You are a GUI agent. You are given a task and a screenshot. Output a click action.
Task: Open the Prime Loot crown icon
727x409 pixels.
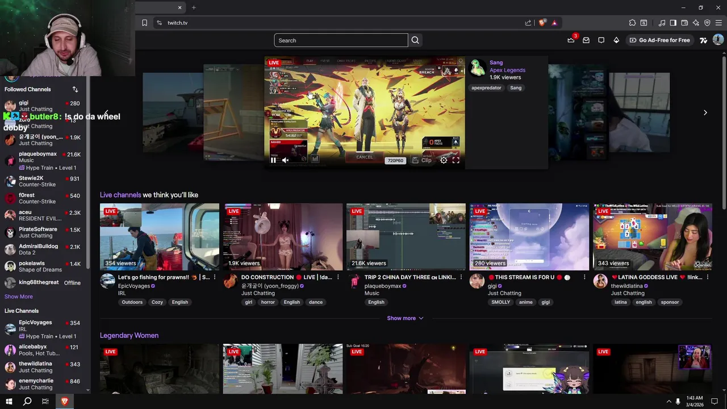571,40
